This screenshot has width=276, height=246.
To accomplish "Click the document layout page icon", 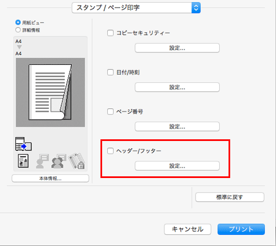I will point(23,161).
